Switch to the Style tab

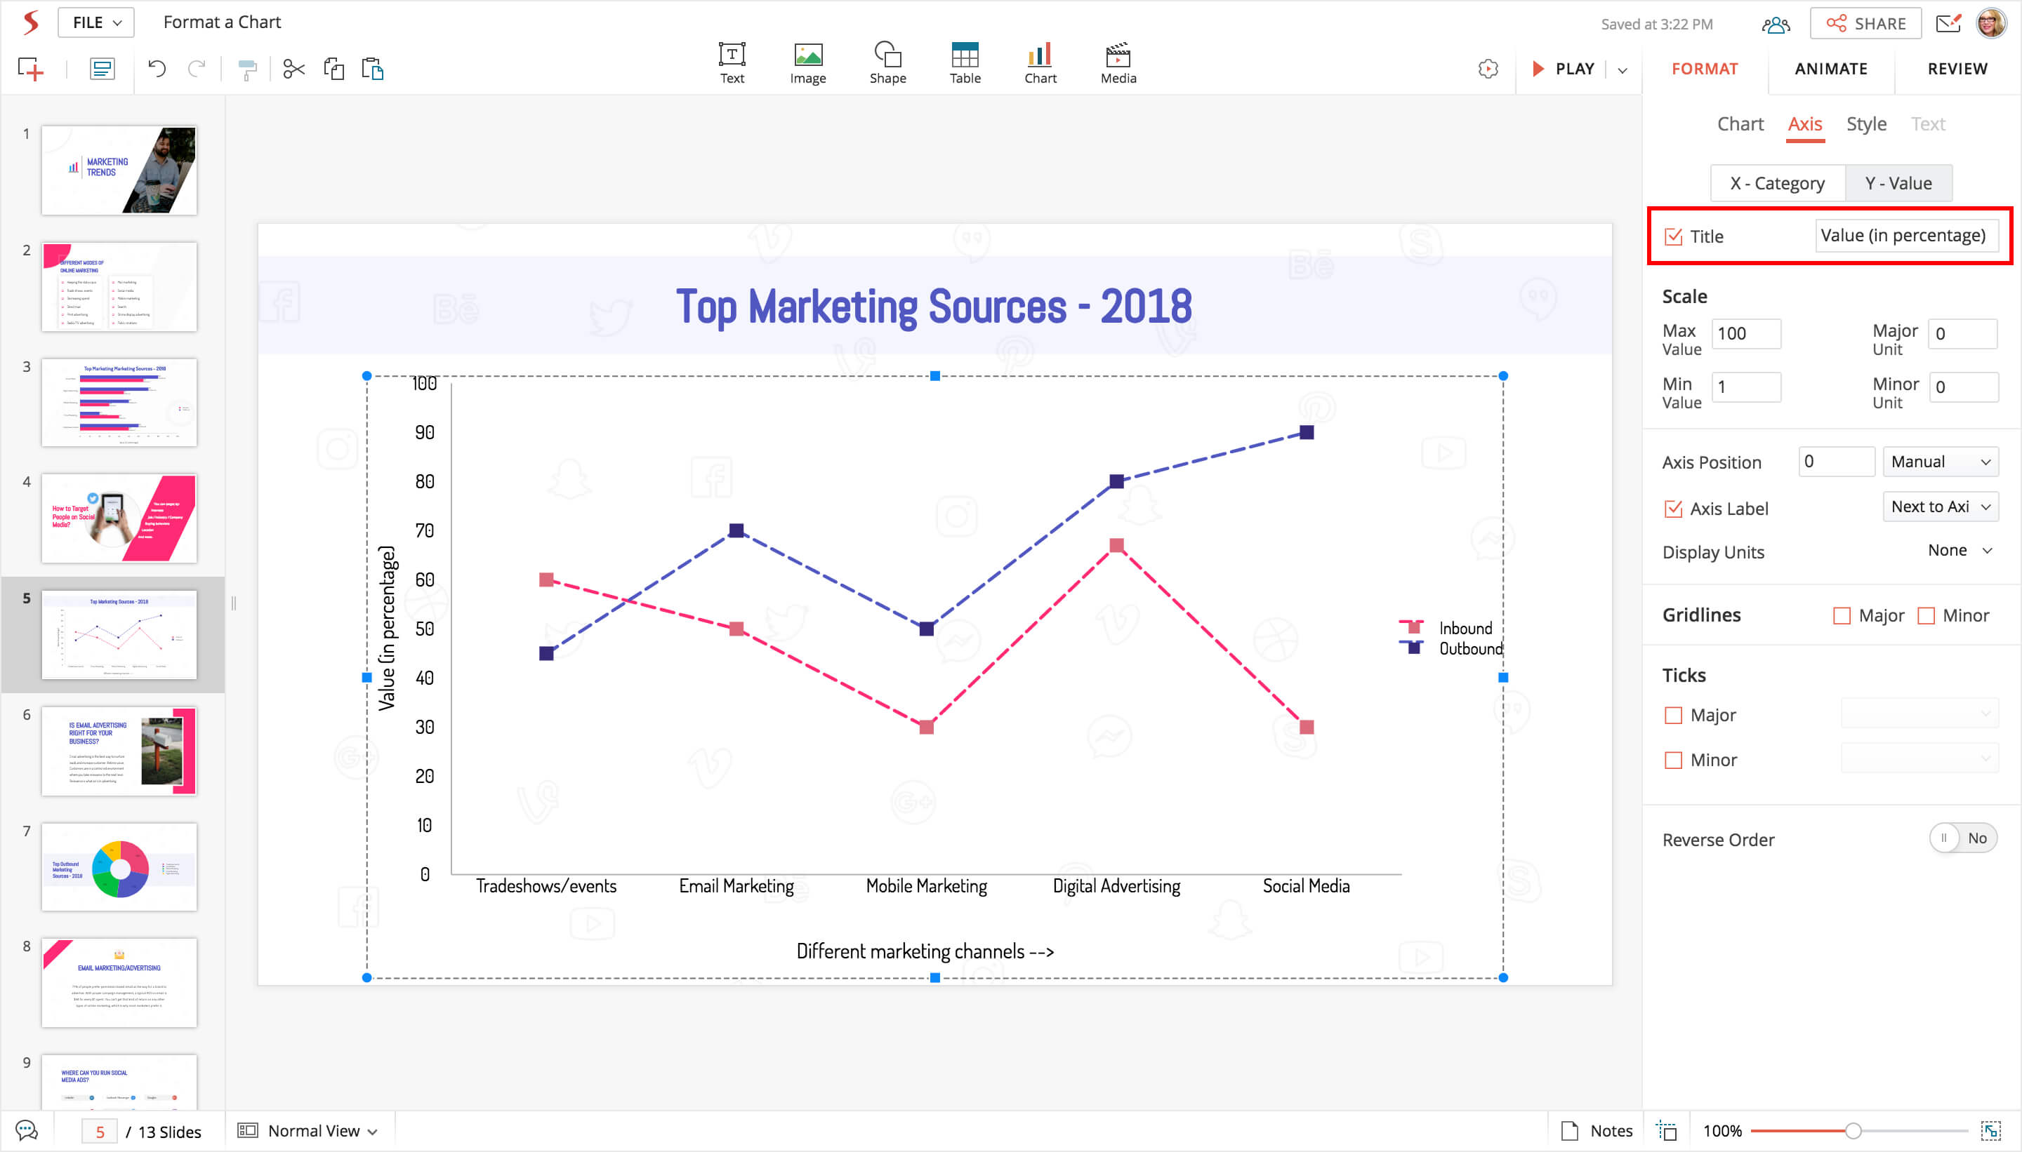click(x=1865, y=124)
